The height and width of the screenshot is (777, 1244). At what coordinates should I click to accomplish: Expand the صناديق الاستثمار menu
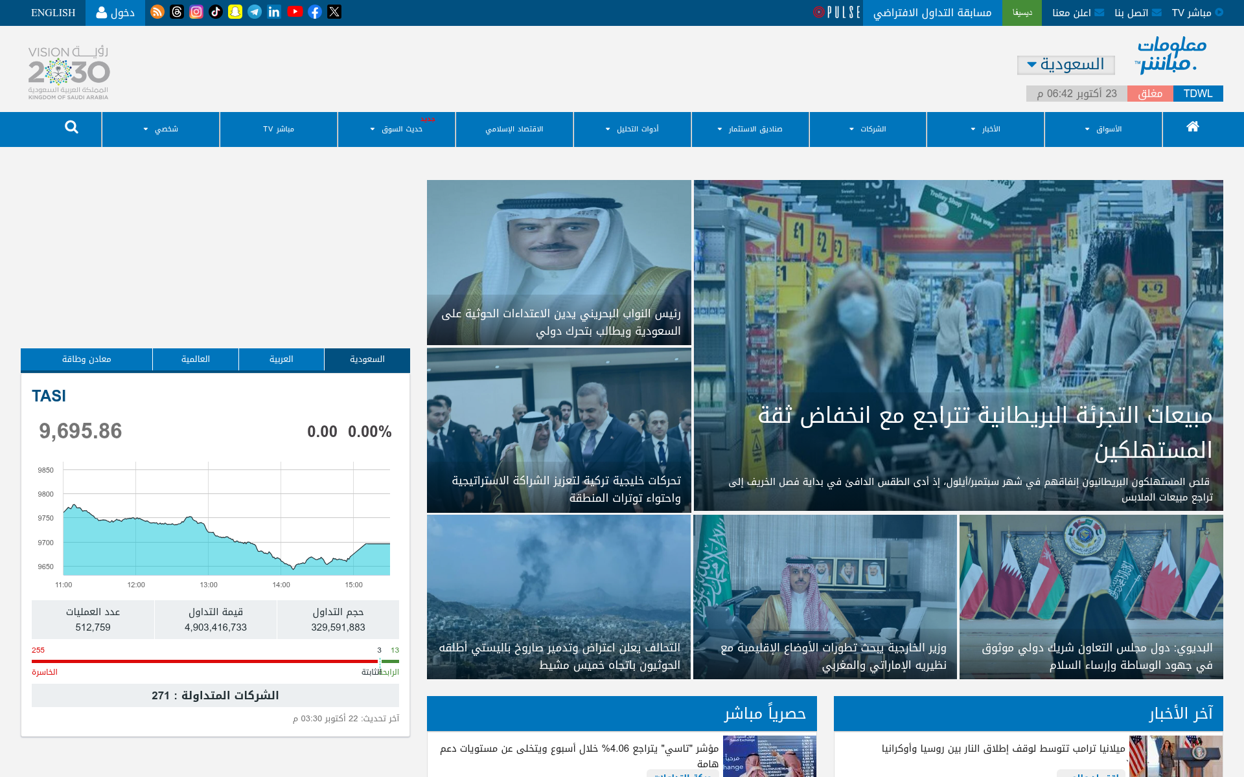[750, 129]
